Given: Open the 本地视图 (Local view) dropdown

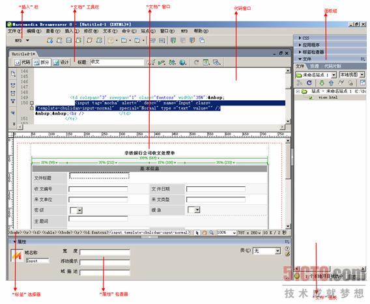Looking at the screenshot, I should pos(362,75).
